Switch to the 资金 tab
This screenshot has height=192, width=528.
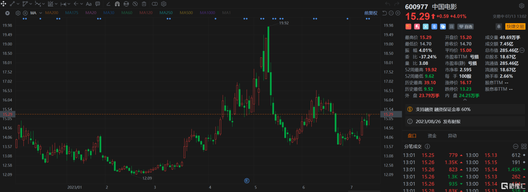[x=432, y=136]
